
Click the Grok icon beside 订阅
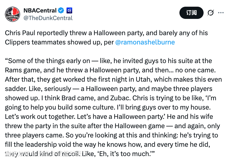pyautogui.click(x=211, y=13)
